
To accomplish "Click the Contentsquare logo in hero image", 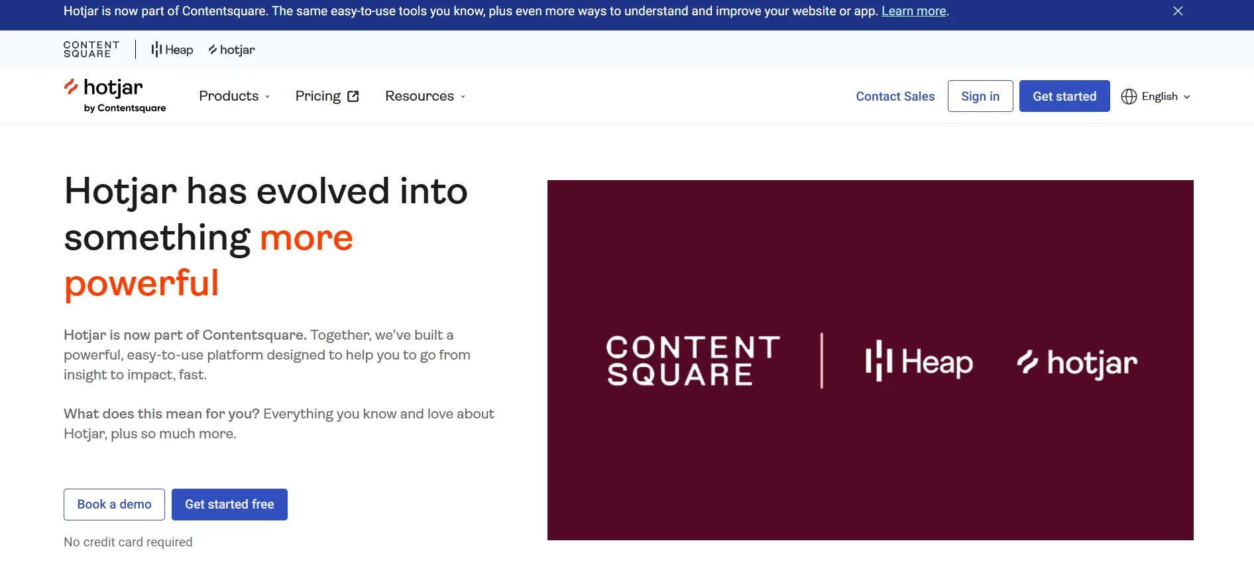I will point(693,361).
